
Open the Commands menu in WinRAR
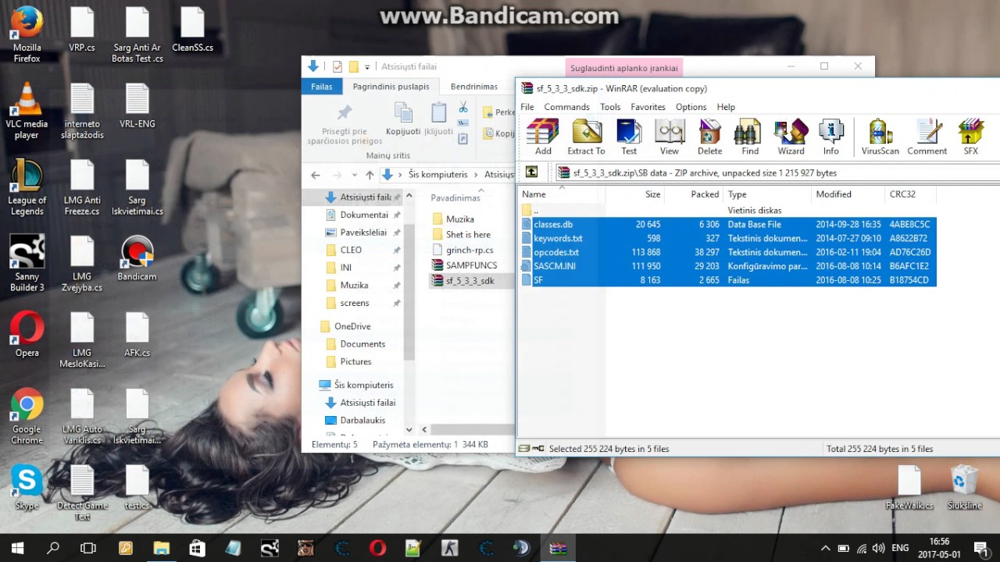(566, 107)
